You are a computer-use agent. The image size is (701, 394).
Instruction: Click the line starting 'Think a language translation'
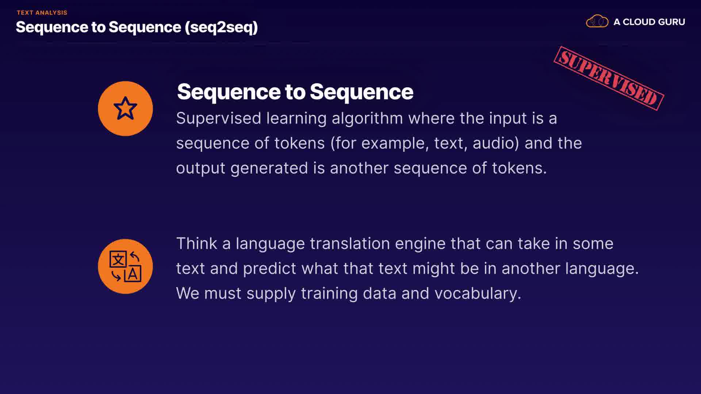tap(394, 243)
